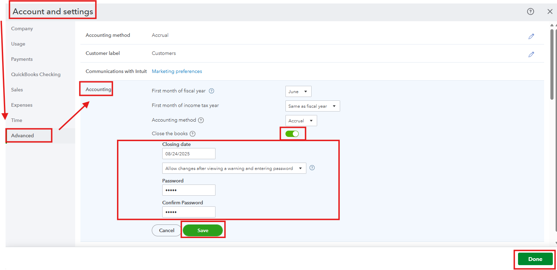Disable the Close the books toggle
Screen dimensions: 557x270
pos(292,134)
